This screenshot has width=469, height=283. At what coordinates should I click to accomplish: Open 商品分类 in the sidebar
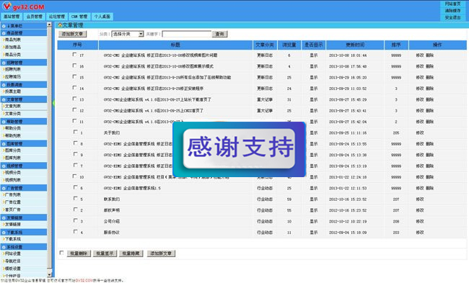[13, 55]
